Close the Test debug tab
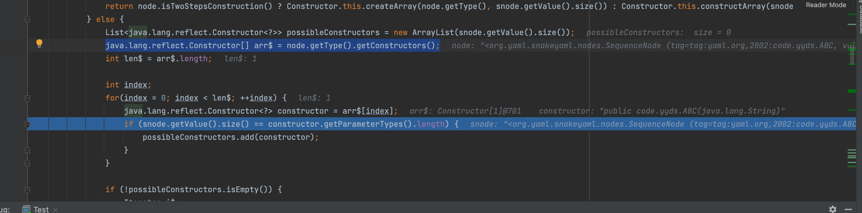Viewport: 862px width, 213px height. [x=55, y=210]
